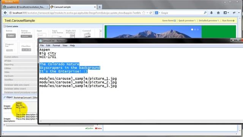Go to the Firefox home page icon

tap(218, 13)
